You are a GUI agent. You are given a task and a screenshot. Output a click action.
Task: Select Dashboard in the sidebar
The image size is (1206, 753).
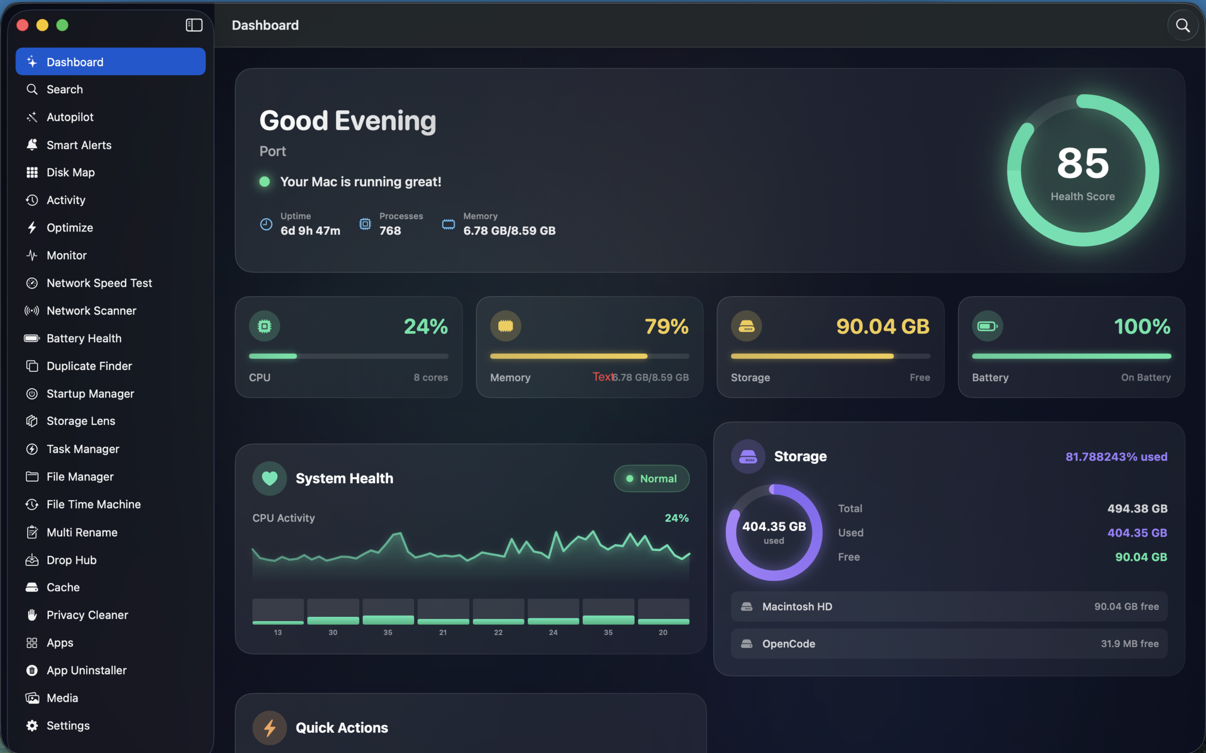point(111,62)
